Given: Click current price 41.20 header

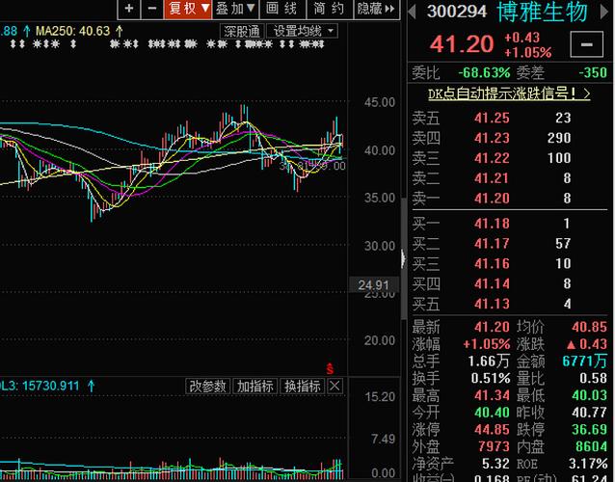Looking at the screenshot, I should click(x=462, y=43).
